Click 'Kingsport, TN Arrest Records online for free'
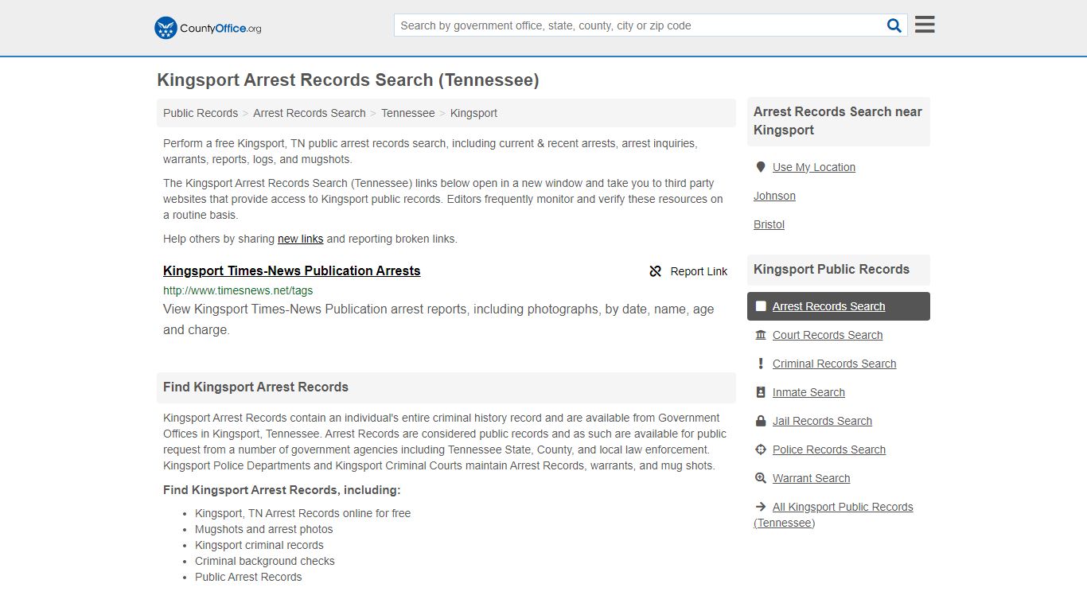Image resolution: width=1087 pixels, height=611 pixels. click(302, 513)
